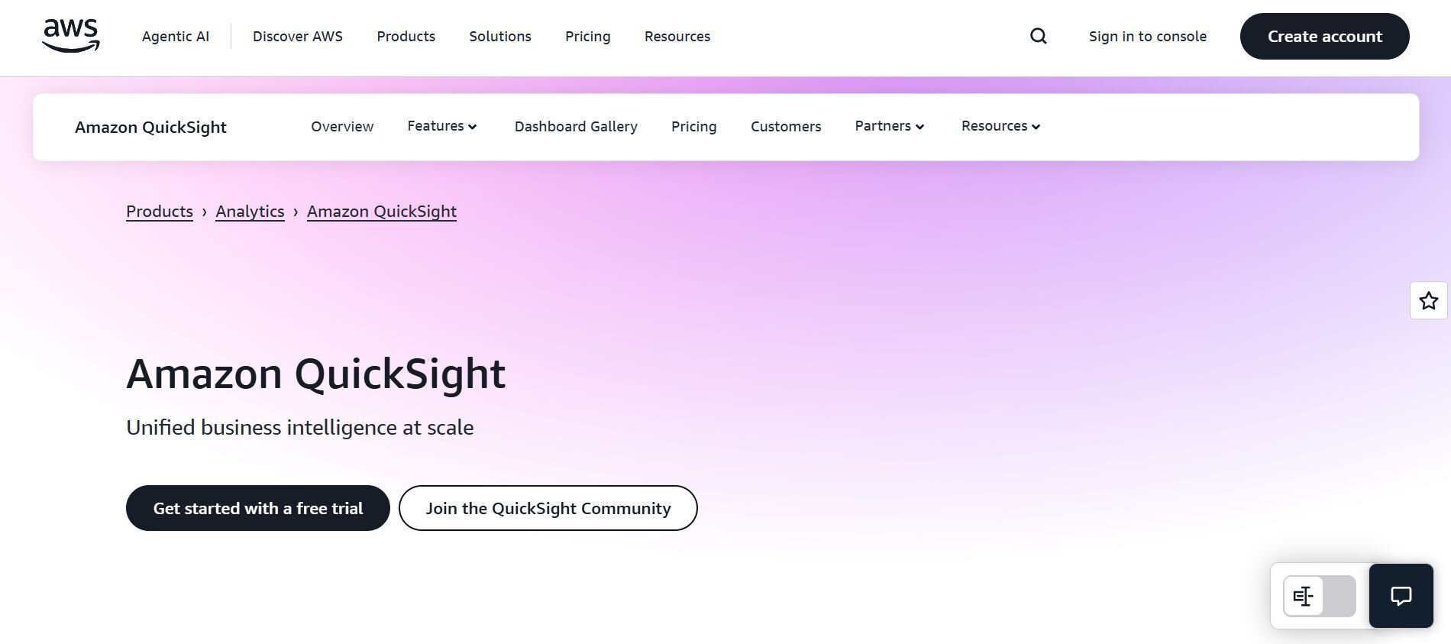Select the Dashboard Gallery tab
Screen dimensions: 1451x644
pos(576,126)
